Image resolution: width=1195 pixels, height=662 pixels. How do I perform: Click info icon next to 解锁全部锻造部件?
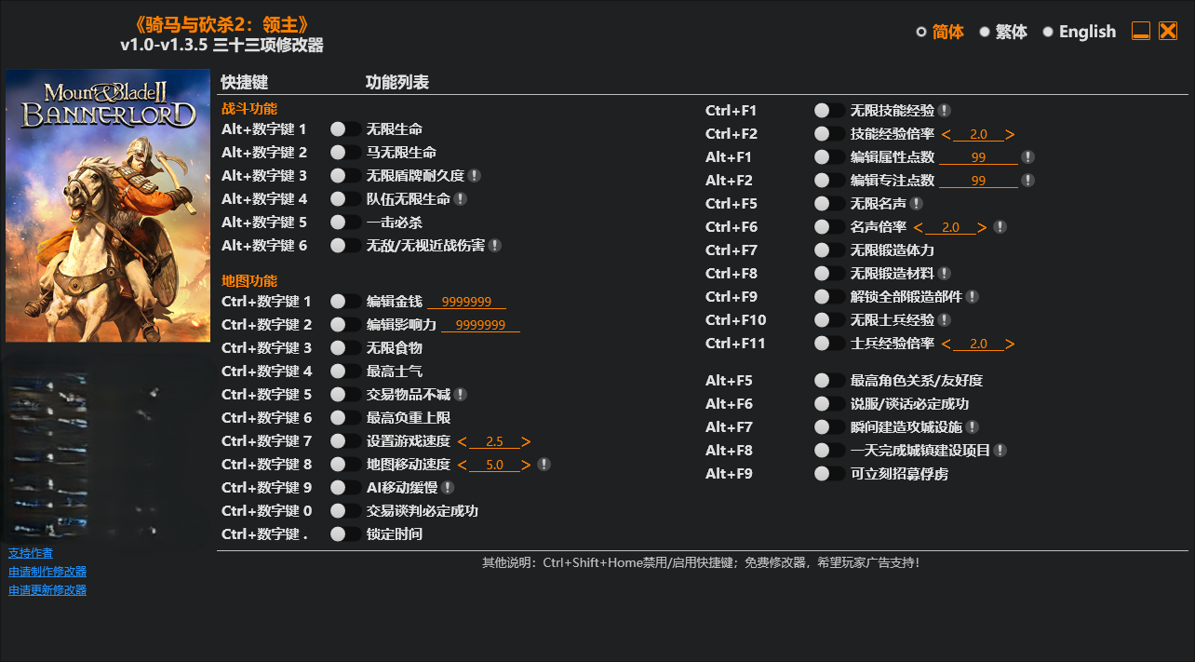pos(973,297)
